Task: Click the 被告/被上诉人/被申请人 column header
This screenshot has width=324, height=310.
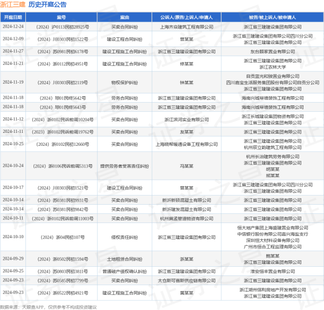Action: pyautogui.click(x=273, y=17)
